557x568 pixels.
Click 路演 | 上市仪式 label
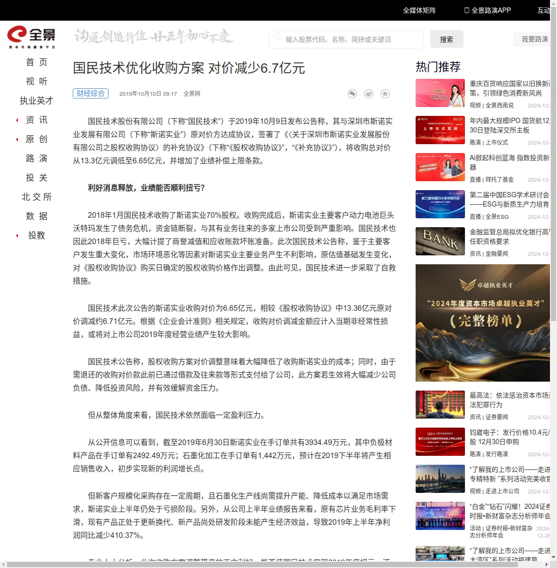click(488, 143)
